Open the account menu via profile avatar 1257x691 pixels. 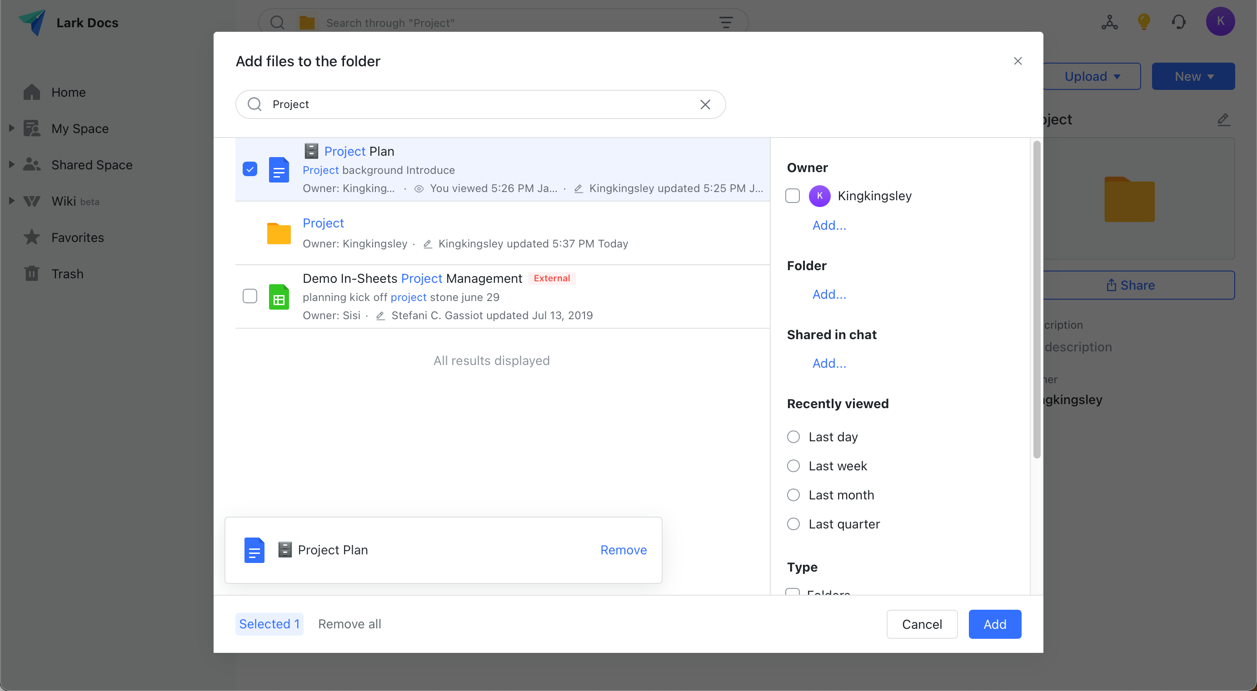[1222, 22]
